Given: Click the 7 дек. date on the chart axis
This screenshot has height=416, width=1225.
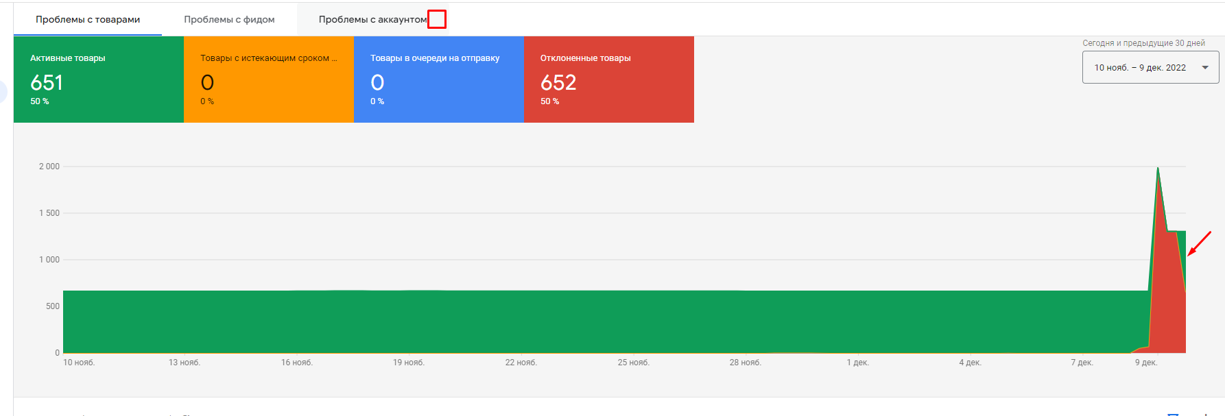Looking at the screenshot, I should (x=1082, y=363).
